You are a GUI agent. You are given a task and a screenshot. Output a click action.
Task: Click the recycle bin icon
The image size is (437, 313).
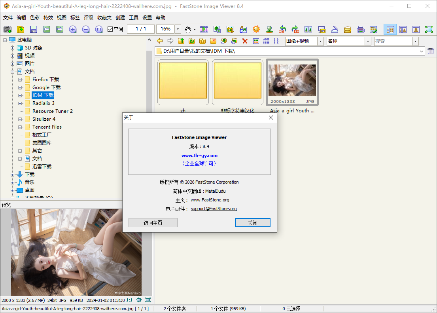coord(431,51)
